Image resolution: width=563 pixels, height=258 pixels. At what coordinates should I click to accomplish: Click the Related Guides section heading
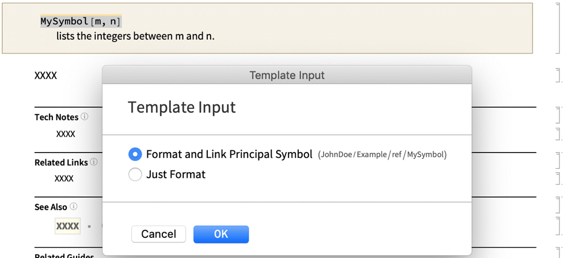tap(64, 256)
